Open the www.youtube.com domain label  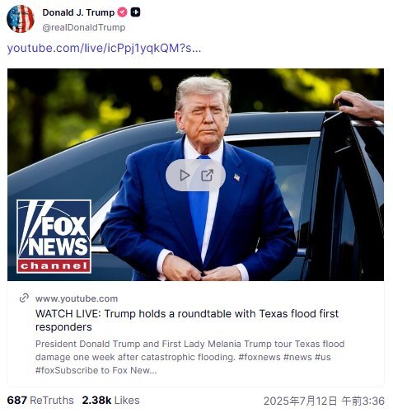coord(77,298)
